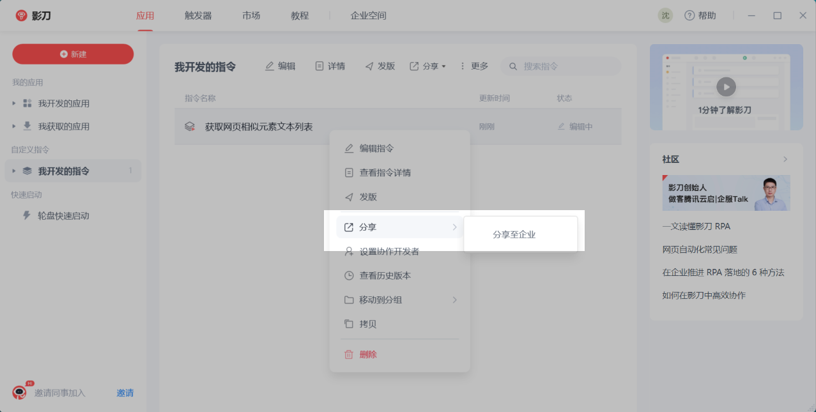The image size is (816, 412).
Task: Expand 移动到分组 submenu arrow
Action: [454, 300]
